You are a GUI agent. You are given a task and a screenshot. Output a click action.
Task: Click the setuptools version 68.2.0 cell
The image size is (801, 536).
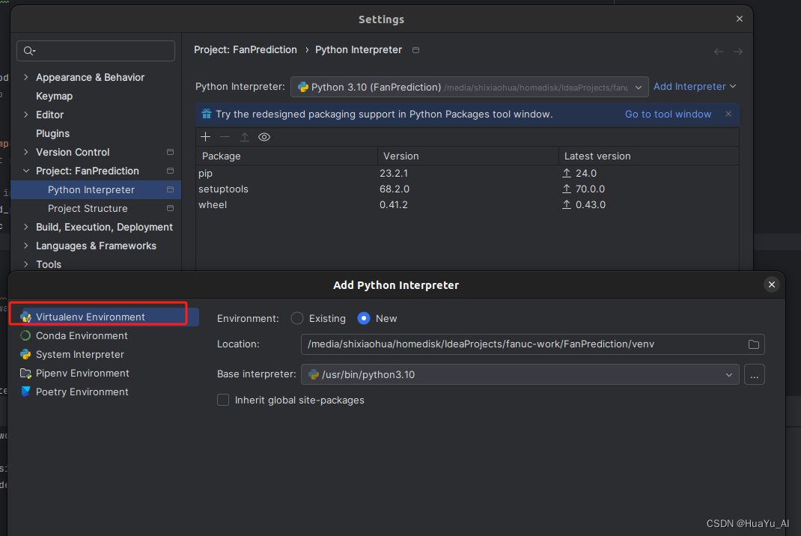pos(395,189)
